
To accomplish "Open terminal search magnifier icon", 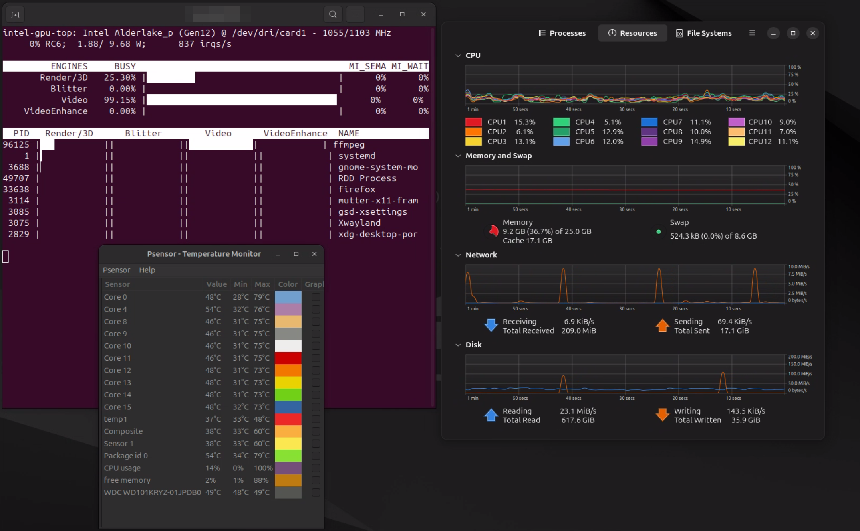I will click(x=333, y=14).
